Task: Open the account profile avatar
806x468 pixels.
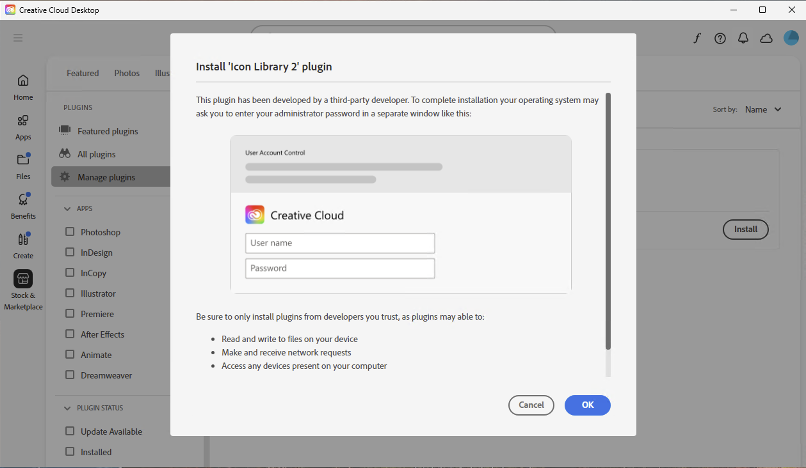Action: 791,38
